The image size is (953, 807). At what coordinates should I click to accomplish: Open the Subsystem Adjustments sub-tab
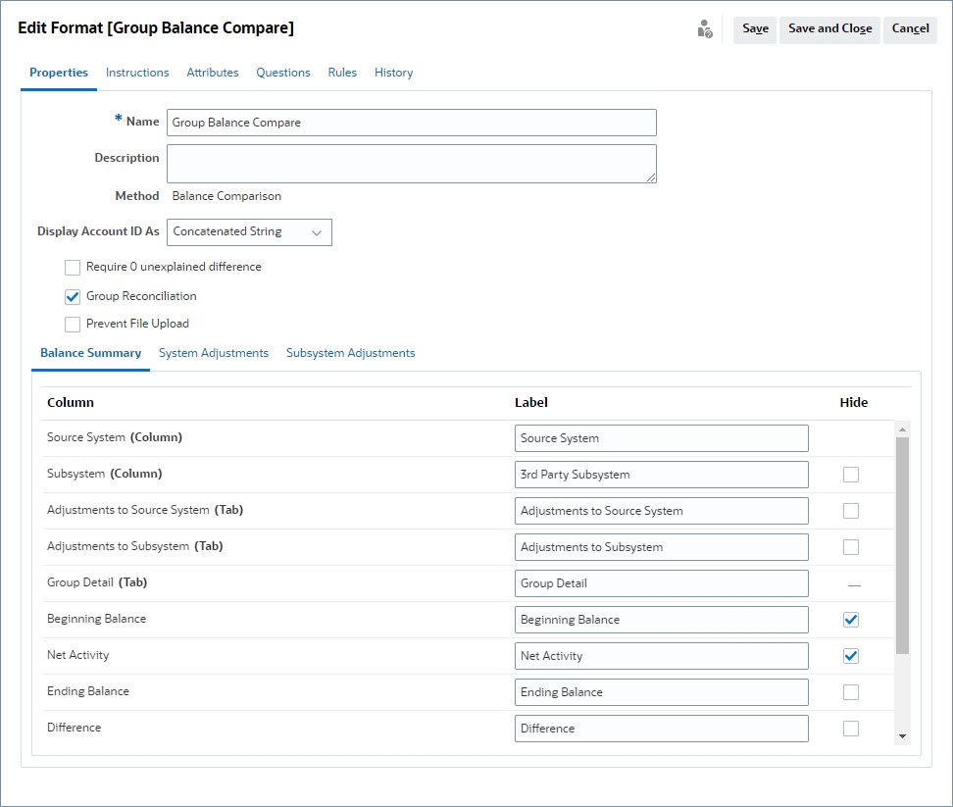(350, 353)
